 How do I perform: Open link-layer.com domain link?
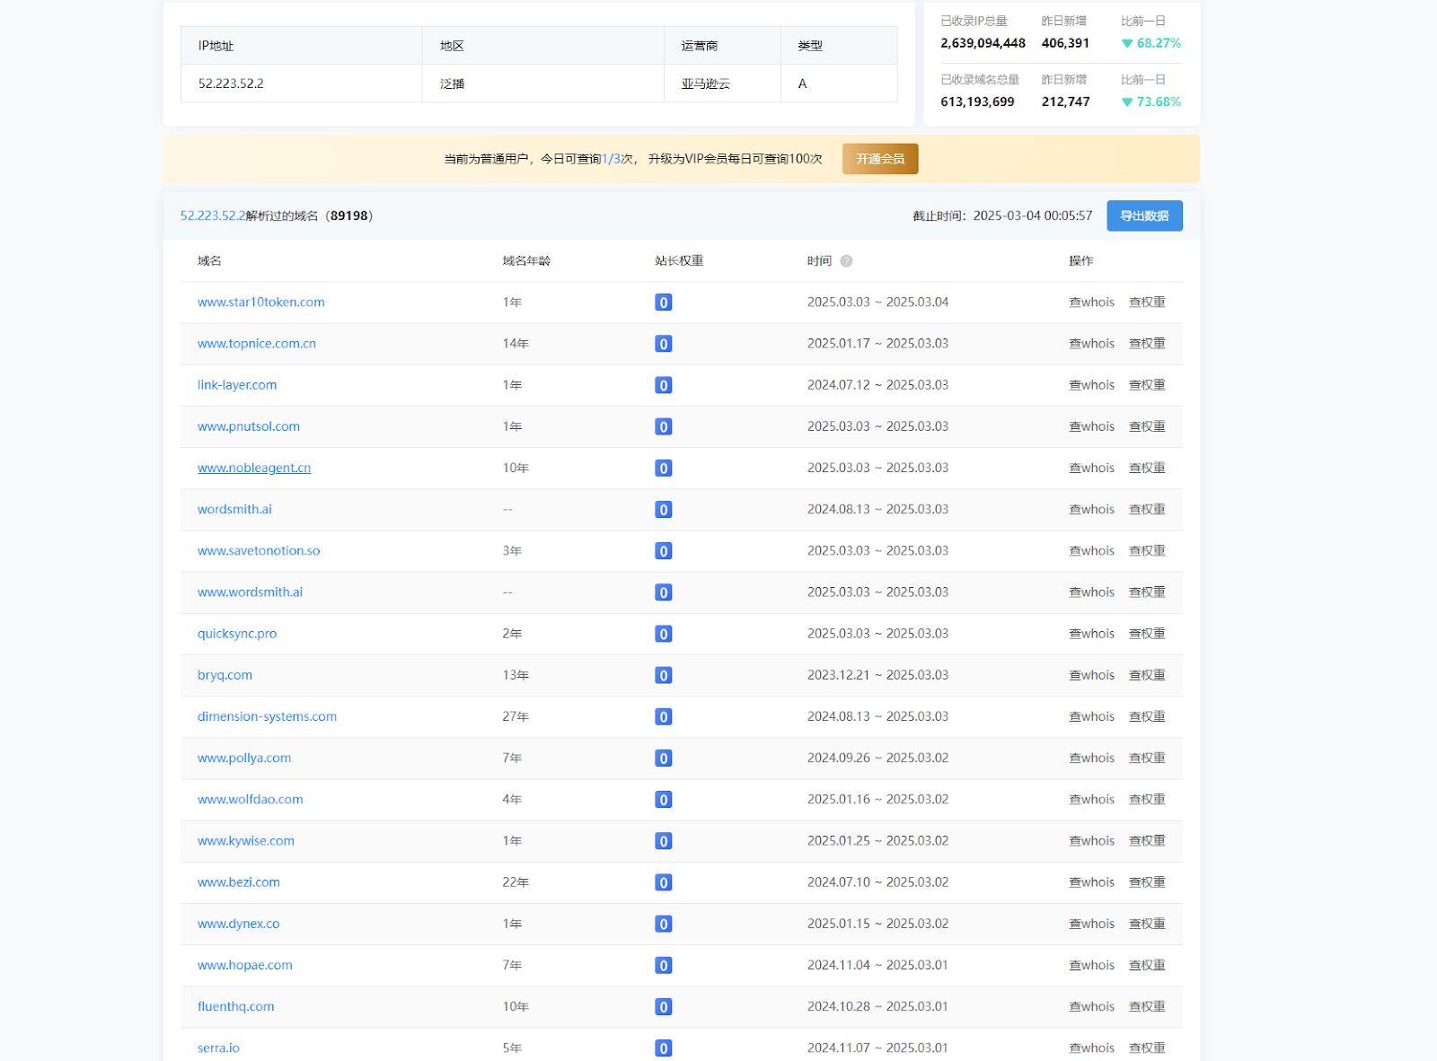pyautogui.click(x=237, y=385)
